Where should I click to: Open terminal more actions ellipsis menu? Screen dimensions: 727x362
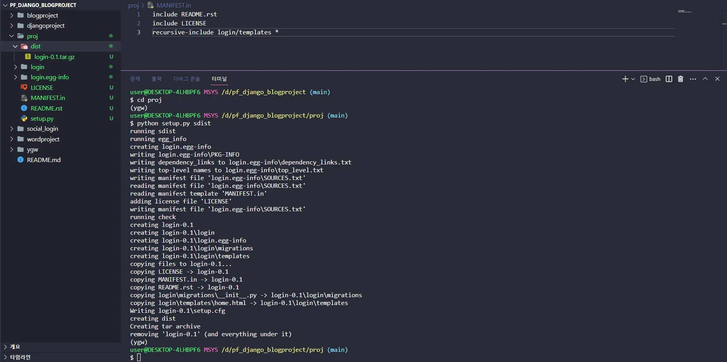pyautogui.click(x=693, y=79)
